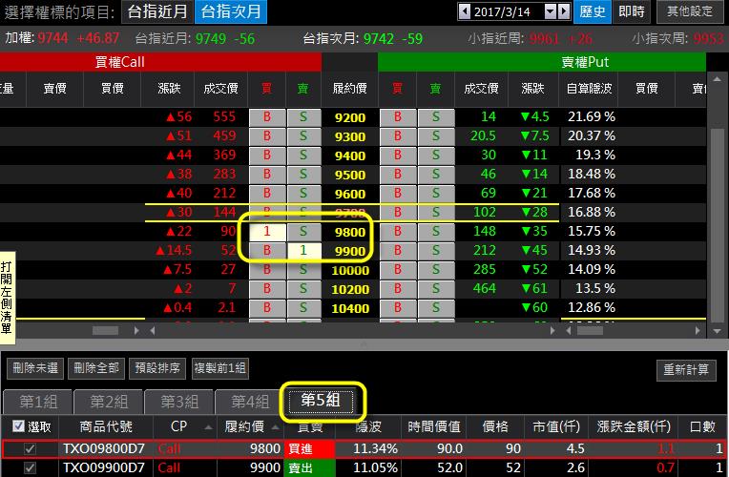Click Call B button for strike 9200
Screen dimensions: 729x477
(x=267, y=117)
